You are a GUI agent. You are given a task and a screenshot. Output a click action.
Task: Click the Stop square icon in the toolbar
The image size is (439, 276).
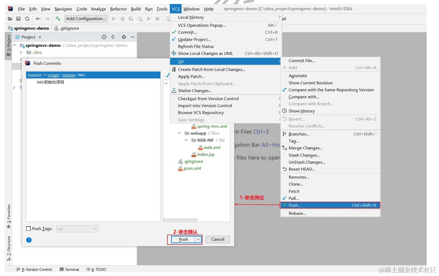157,19
